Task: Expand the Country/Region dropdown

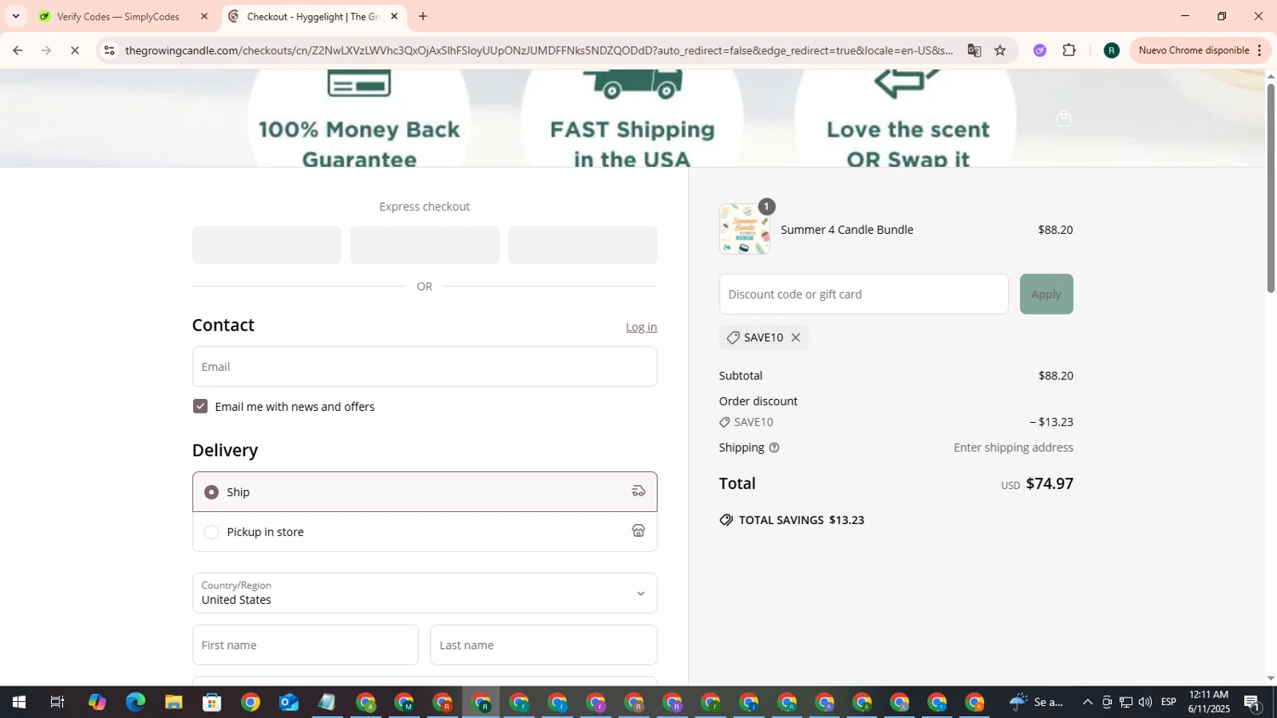Action: pyautogui.click(x=425, y=593)
